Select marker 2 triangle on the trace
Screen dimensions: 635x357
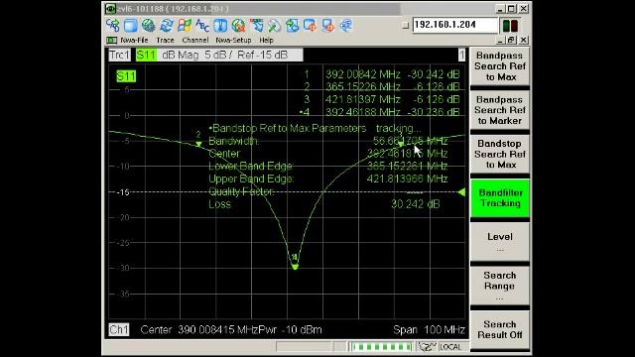[x=198, y=144]
